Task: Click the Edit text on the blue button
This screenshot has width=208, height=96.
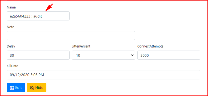Action: pos(18,88)
